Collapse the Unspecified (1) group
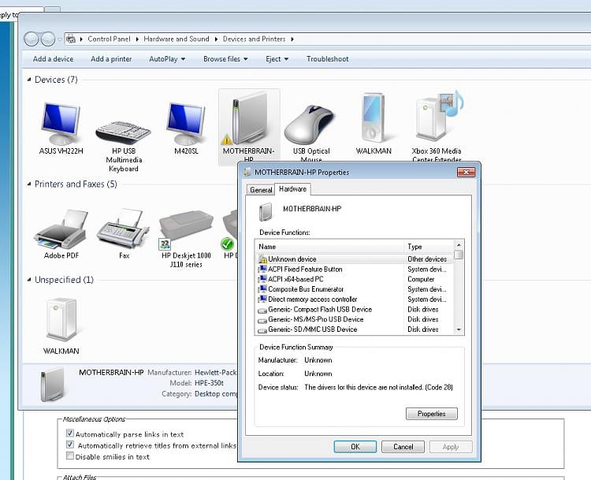The width and height of the screenshot is (591, 480). coord(29,280)
